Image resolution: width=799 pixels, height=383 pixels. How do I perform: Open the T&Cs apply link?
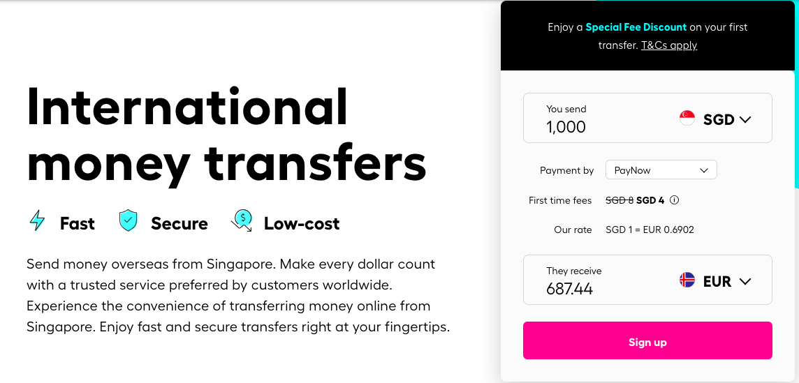(669, 45)
